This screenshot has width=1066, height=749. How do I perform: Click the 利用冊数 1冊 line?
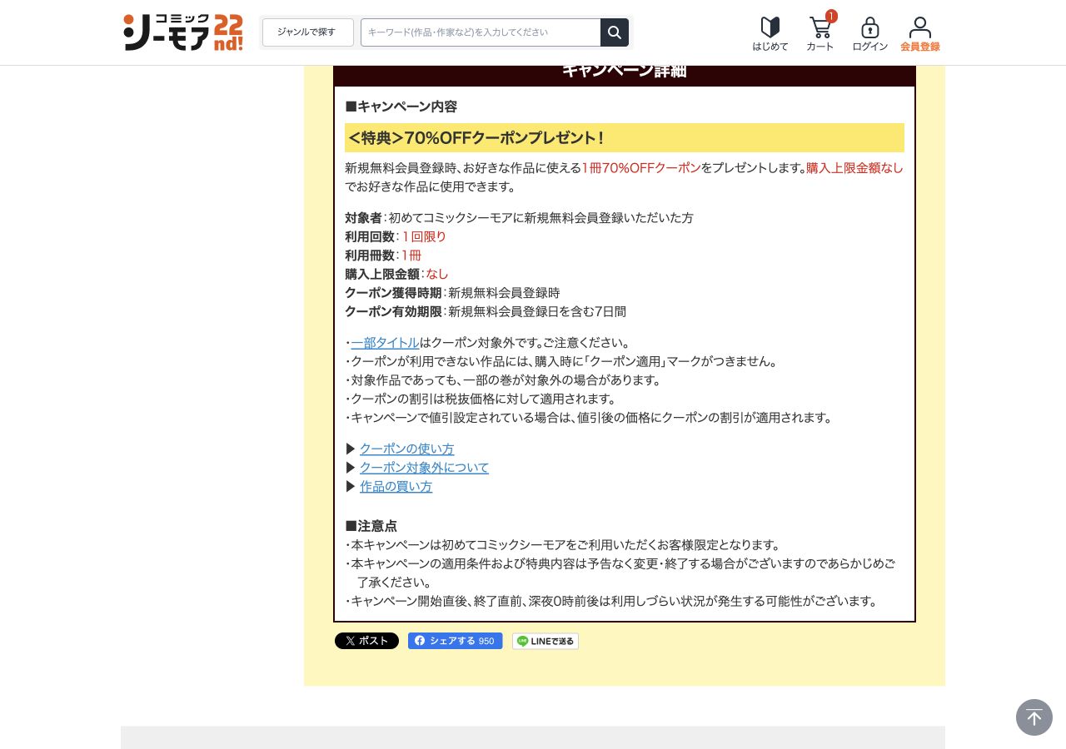tap(383, 255)
